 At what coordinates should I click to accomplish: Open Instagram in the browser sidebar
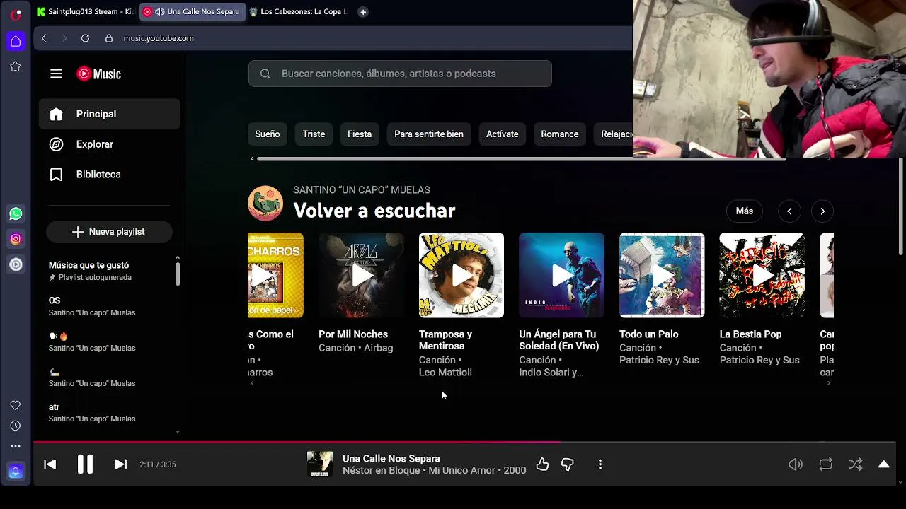(16, 239)
